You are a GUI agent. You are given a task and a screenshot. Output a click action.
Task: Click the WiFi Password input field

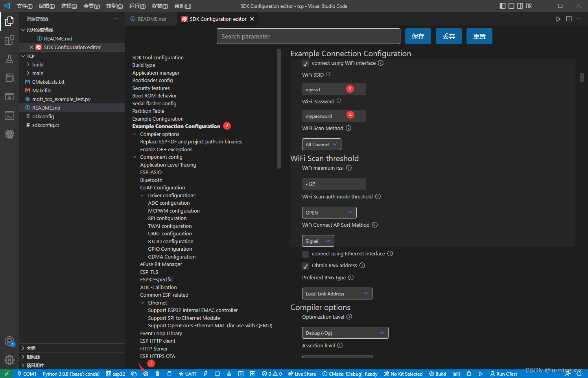tap(334, 116)
